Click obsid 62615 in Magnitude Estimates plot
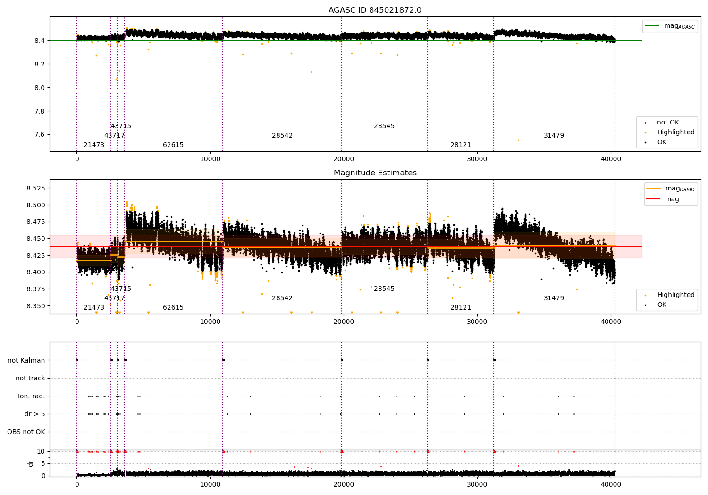This screenshot has height=495, width=708. 173,308
